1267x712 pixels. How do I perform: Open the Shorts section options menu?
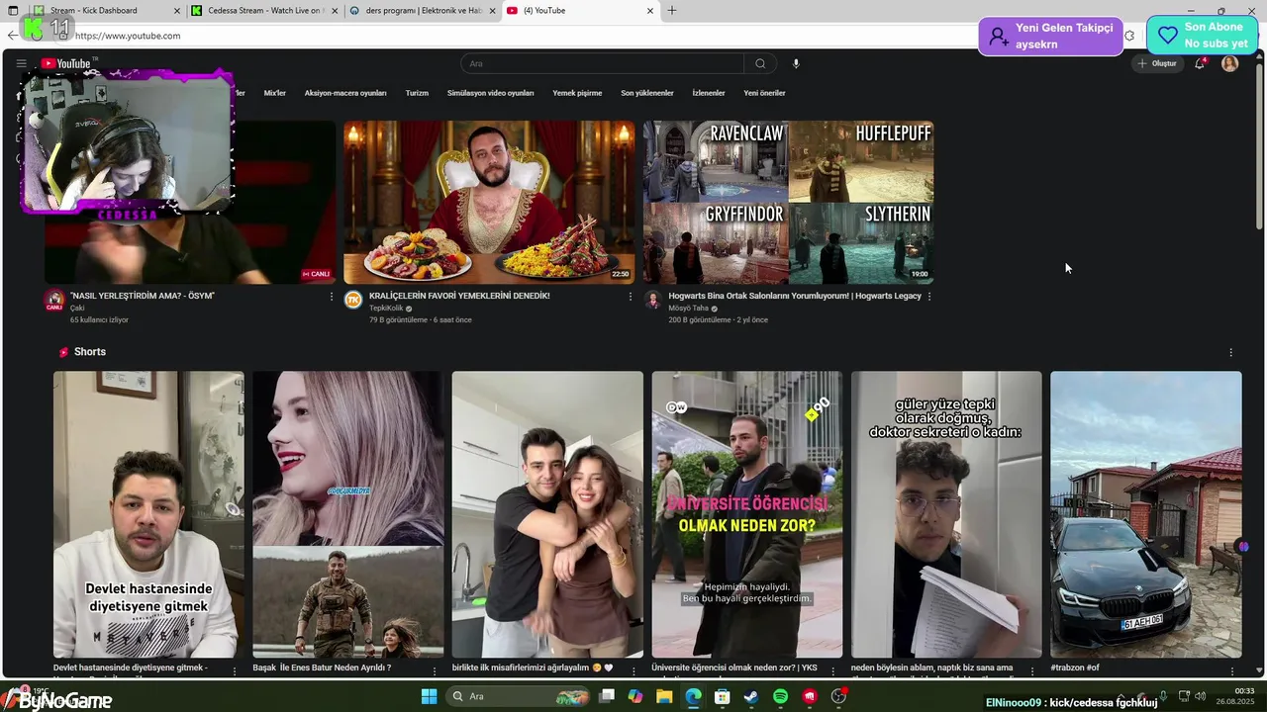click(x=1231, y=352)
